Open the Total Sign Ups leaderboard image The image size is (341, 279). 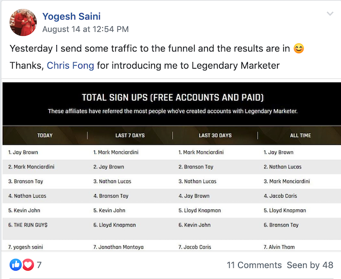(x=172, y=166)
